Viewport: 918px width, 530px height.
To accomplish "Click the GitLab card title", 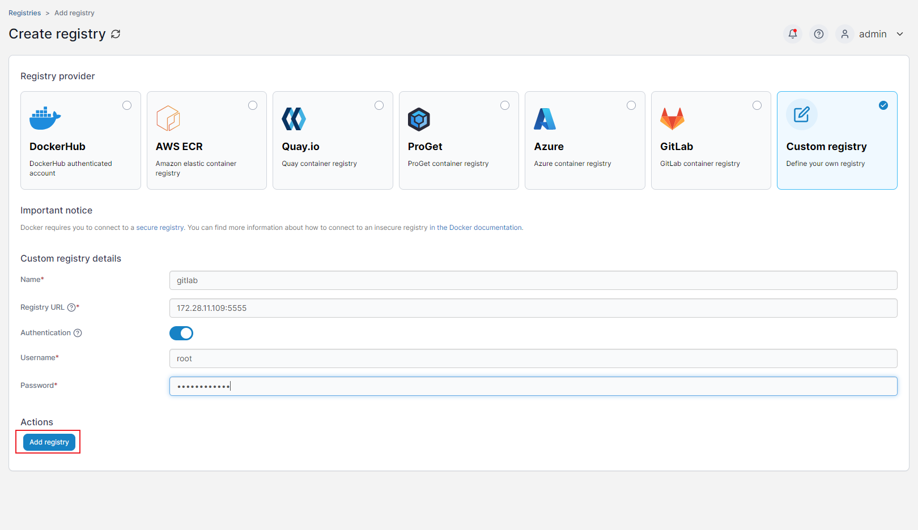I will 677,147.
